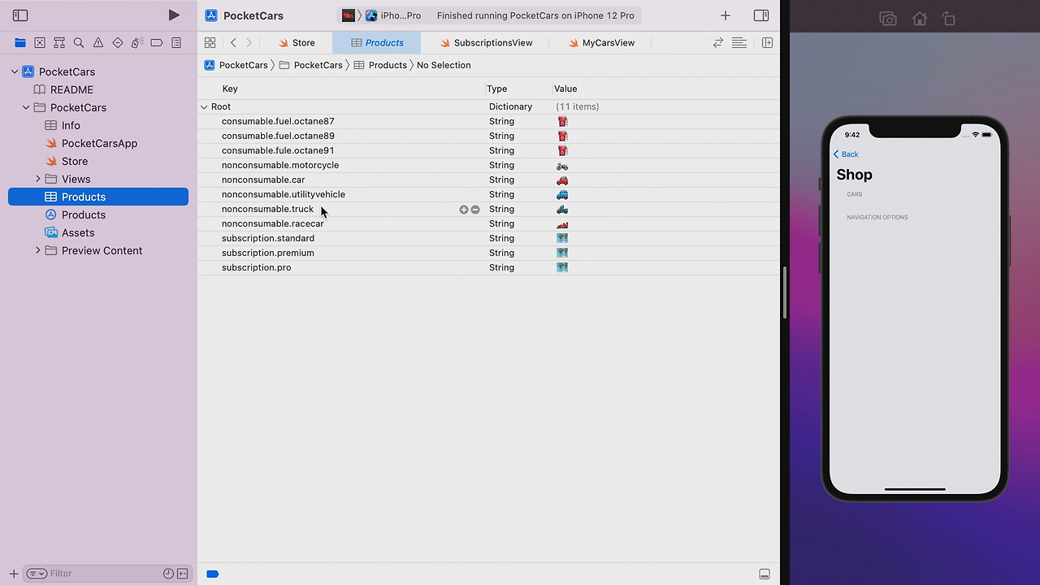Screen dimensions: 1040x585
Task: Open the Report navigator icon
Action: (176, 43)
